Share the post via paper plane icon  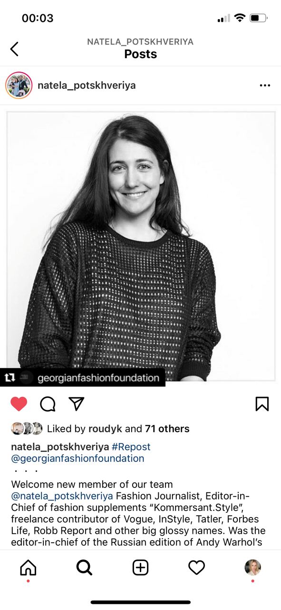[77, 404]
